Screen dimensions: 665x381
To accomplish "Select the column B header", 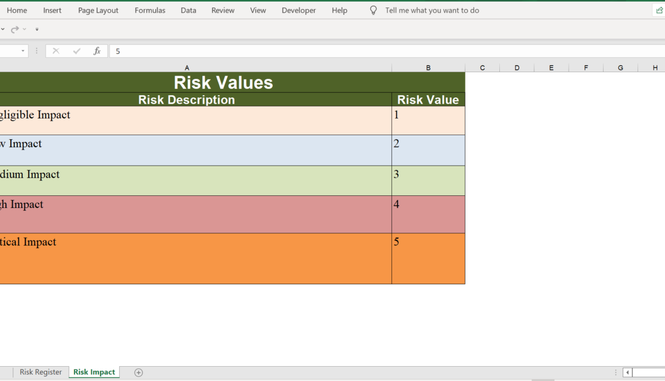I will [x=428, y=67].
